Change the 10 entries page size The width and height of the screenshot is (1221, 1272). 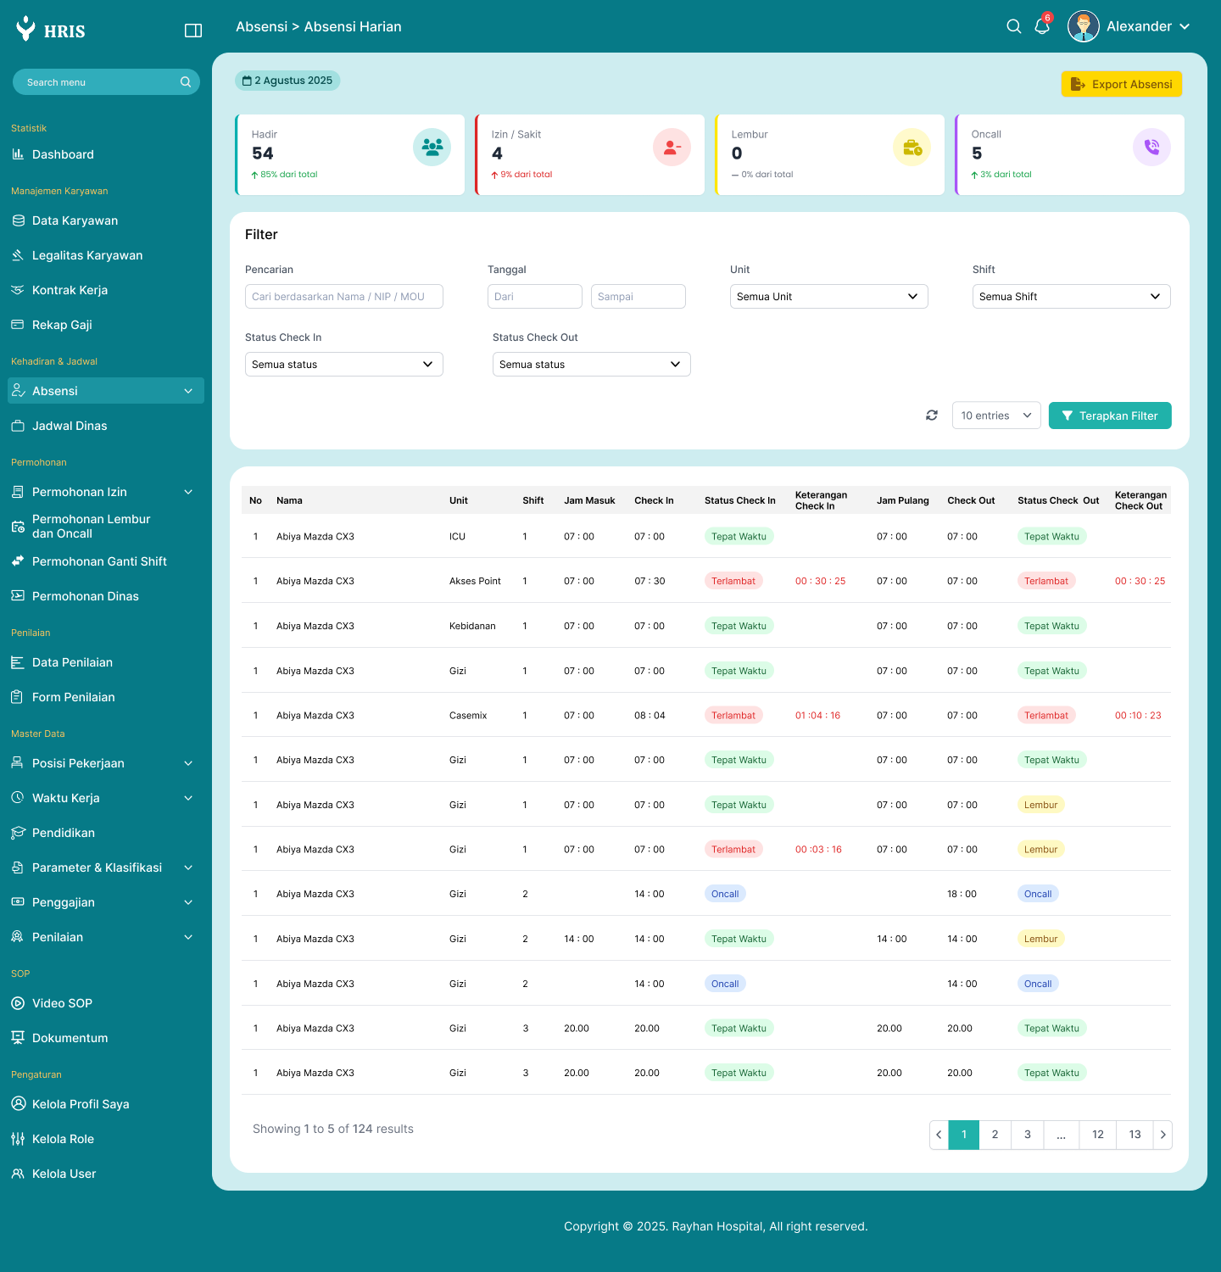995,416
